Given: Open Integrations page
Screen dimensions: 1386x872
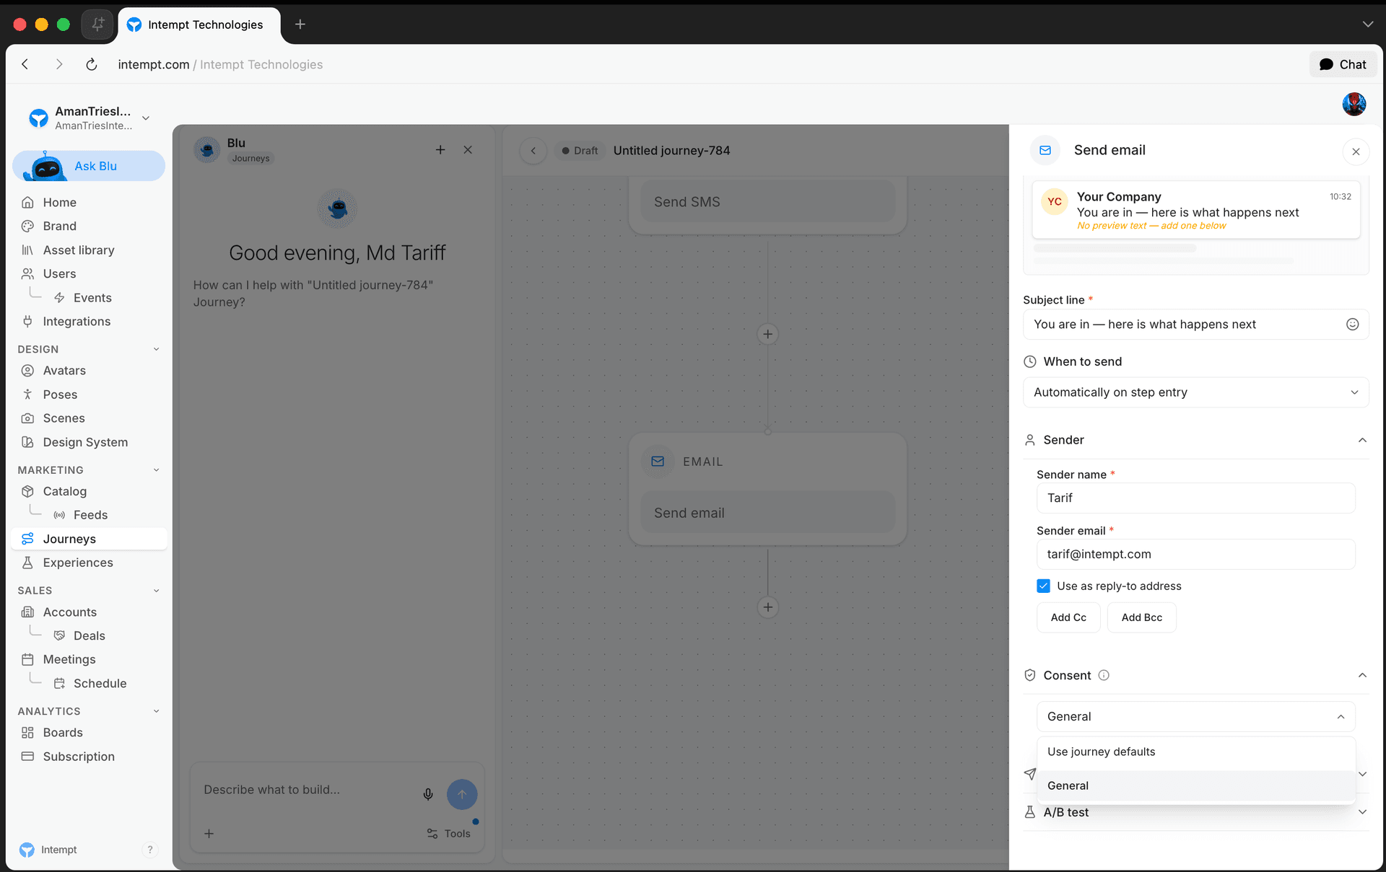Looking at the screenshot, I should point(77,322).
